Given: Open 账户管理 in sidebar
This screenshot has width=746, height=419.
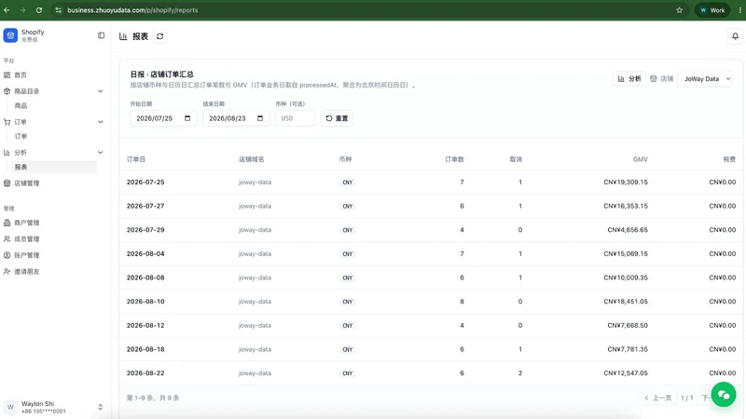Looking at the screenshot, I should click(27, 255).
